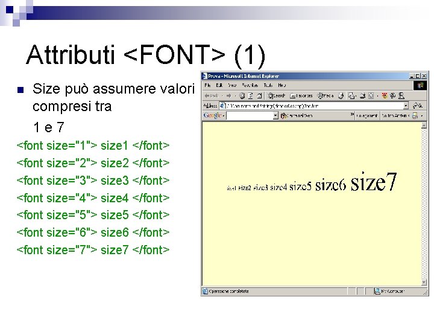Open the File menu
The image size is (434, 326).
pyautogui.click(x=207, y=85)
